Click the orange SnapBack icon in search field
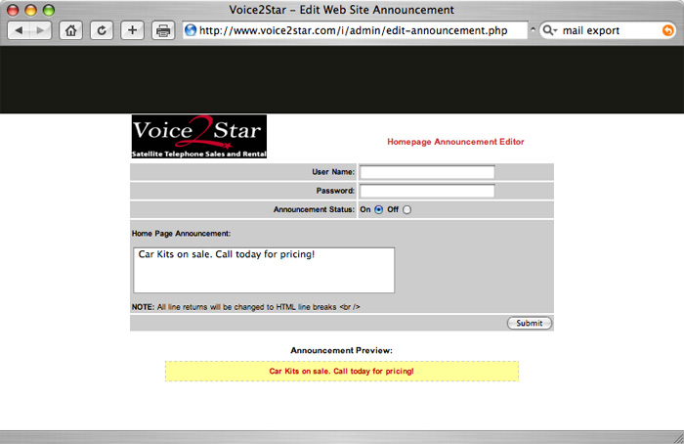Screen dimensions: 684x444 pos(668,30)
